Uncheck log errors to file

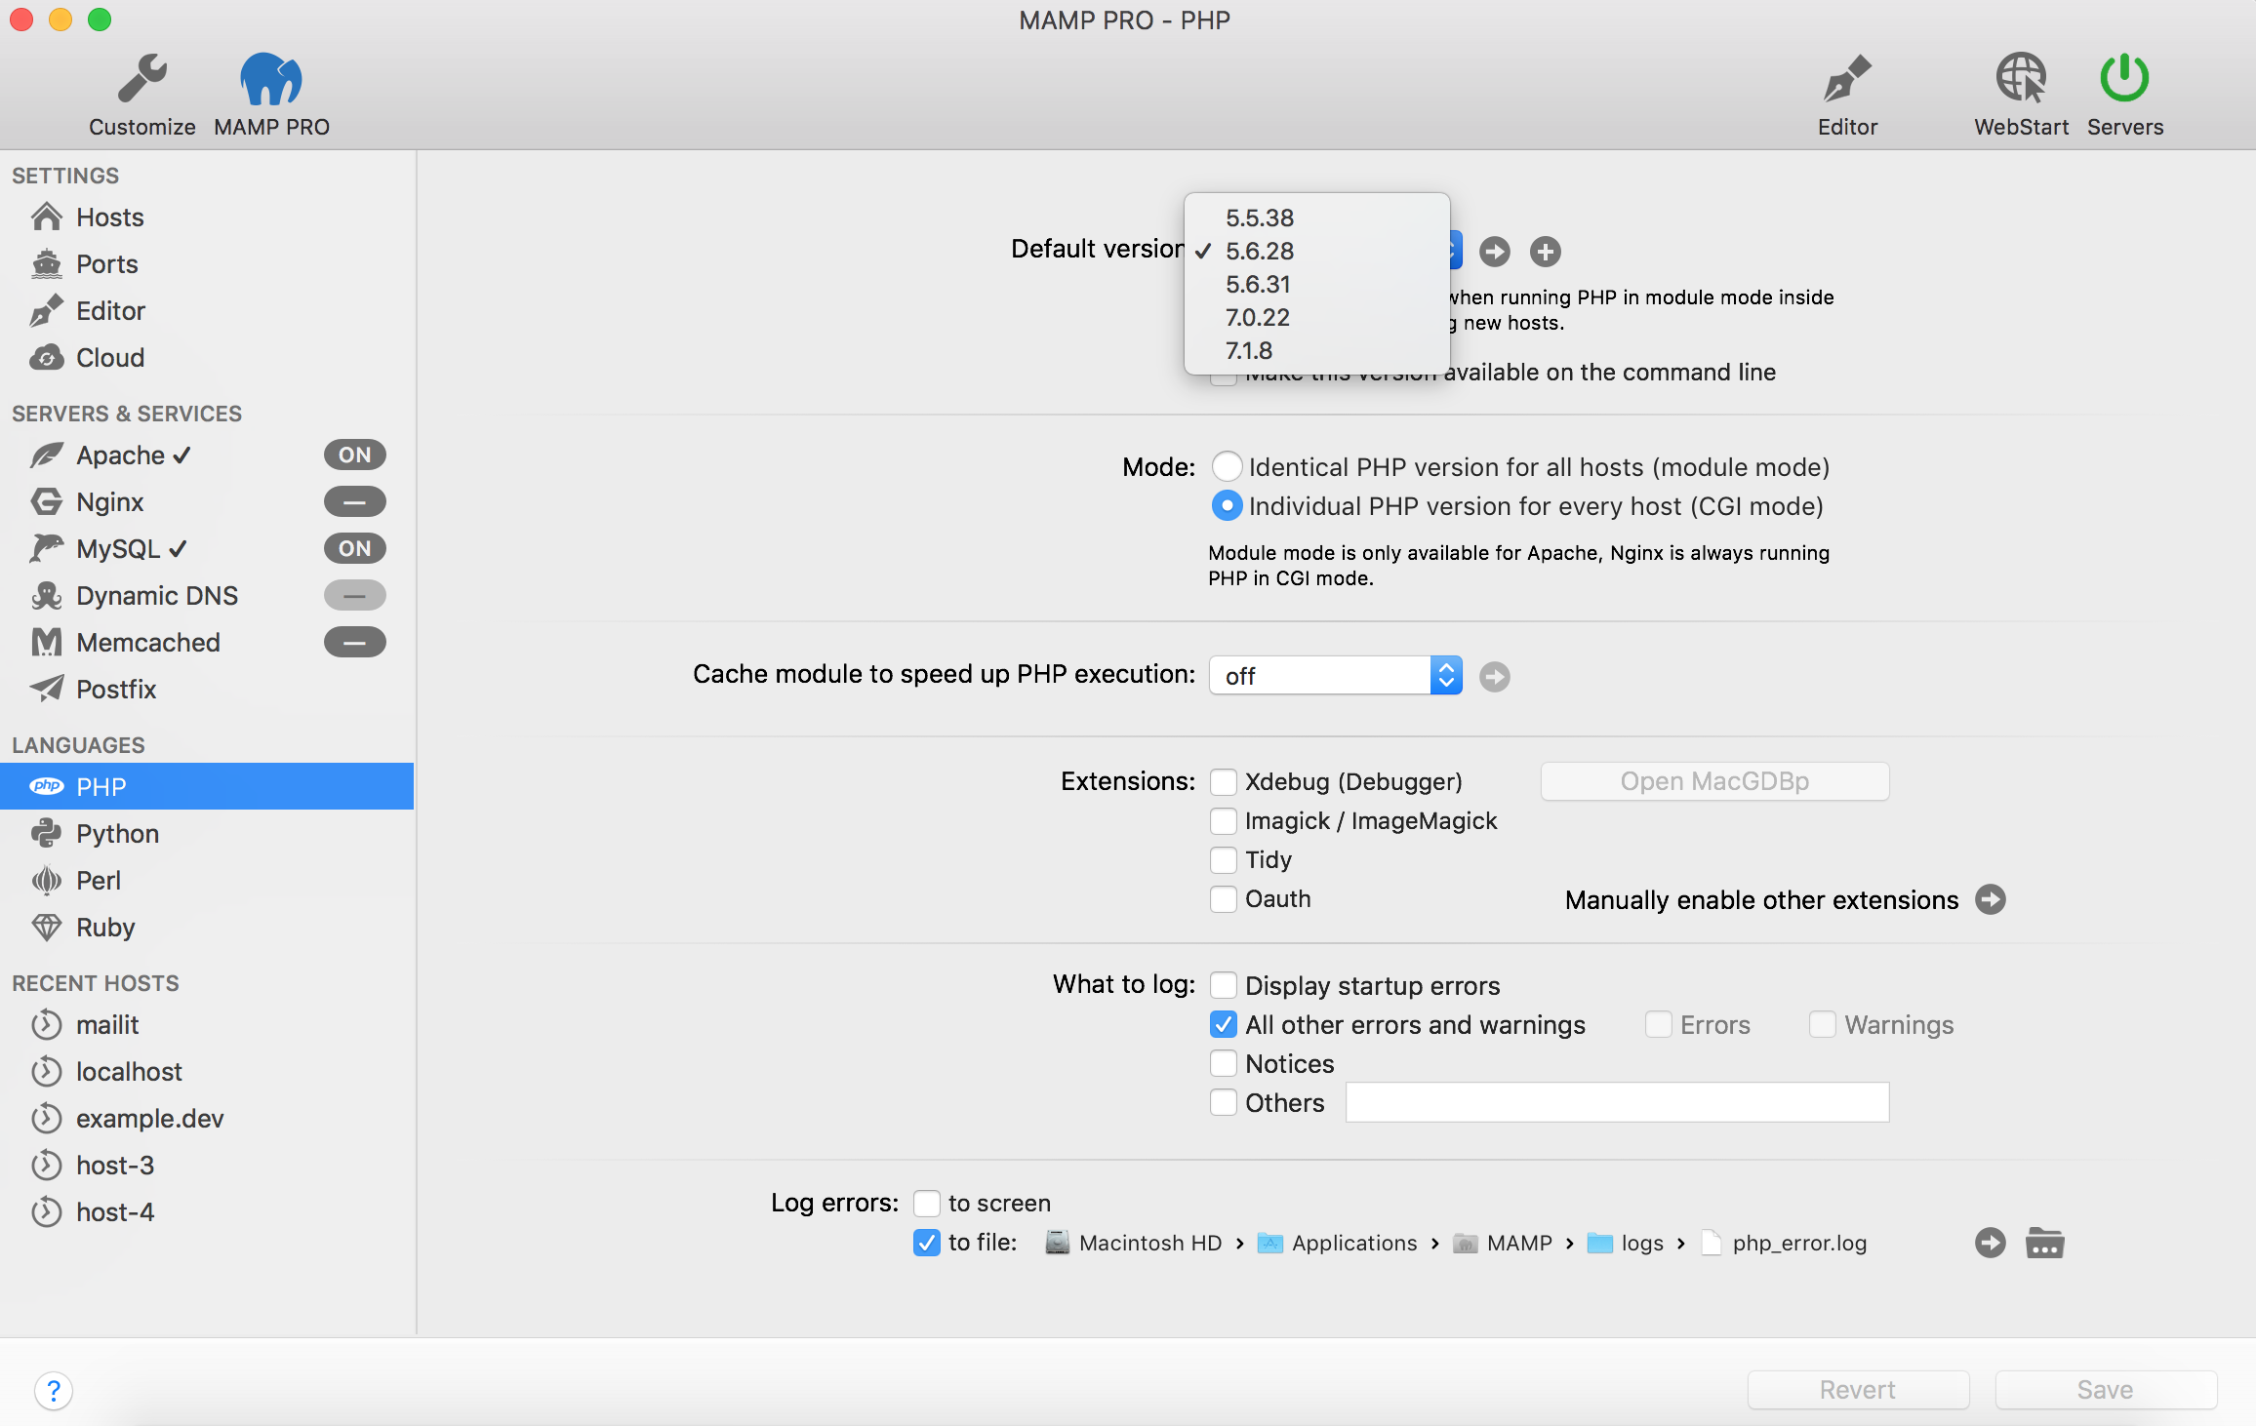tap(926, 1242)
